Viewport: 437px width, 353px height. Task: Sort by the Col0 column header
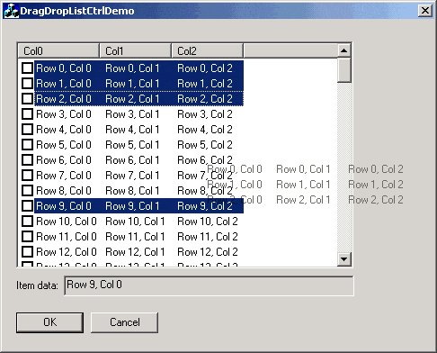coord(58,50)
